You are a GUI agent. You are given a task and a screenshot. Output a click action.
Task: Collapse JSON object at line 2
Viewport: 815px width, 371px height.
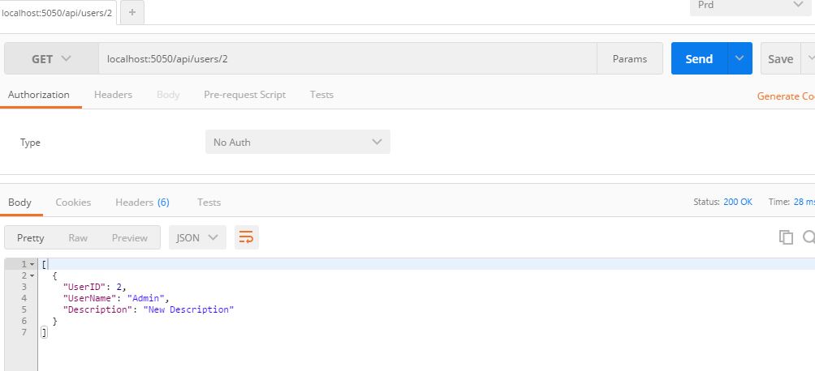click(x=32, y=276)
